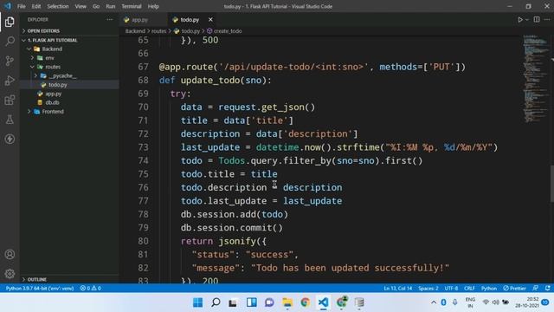Open Windows Search from the taskbar

[216, 302]
